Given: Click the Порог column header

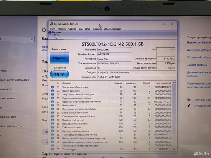Looking at the screenshot, I should 147,83.
